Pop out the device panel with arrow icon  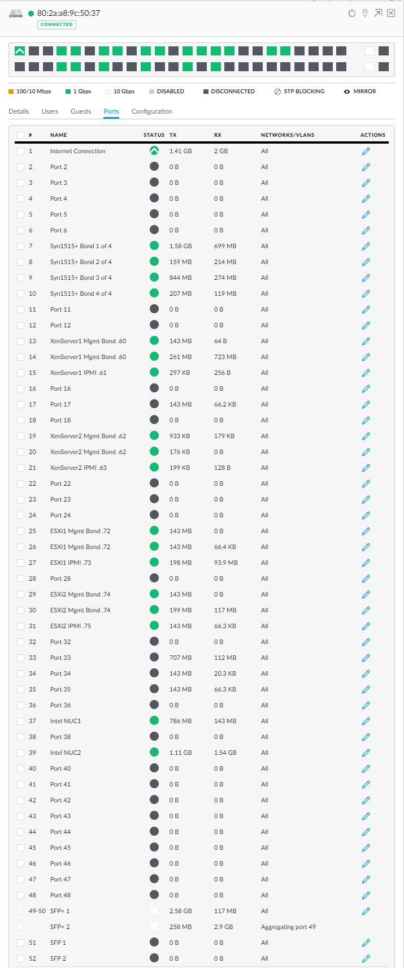point(377,13)
